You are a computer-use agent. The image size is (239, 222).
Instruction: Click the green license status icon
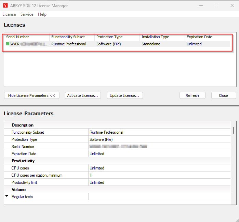coord(8,44)
